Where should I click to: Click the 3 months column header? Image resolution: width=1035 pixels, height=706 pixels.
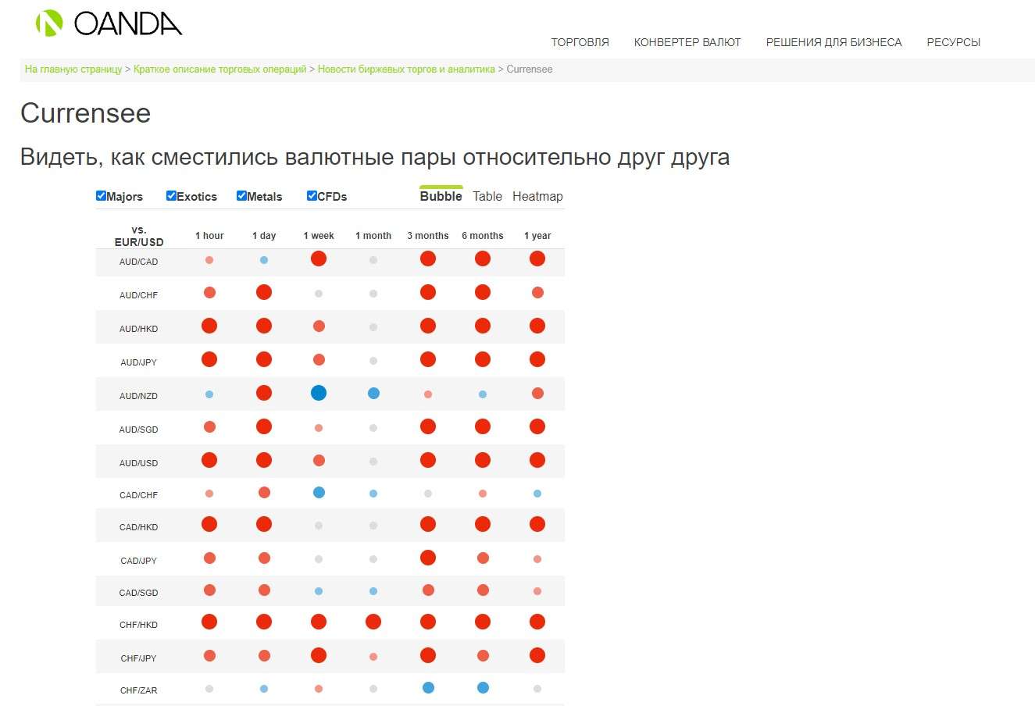coord(428,236)
